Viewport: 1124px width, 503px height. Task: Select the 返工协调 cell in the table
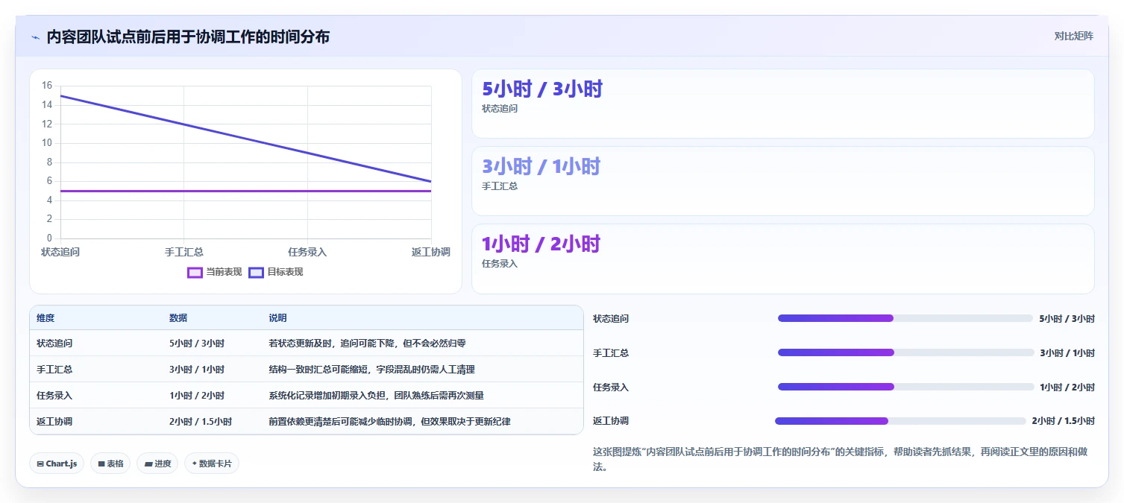(54, 422)
